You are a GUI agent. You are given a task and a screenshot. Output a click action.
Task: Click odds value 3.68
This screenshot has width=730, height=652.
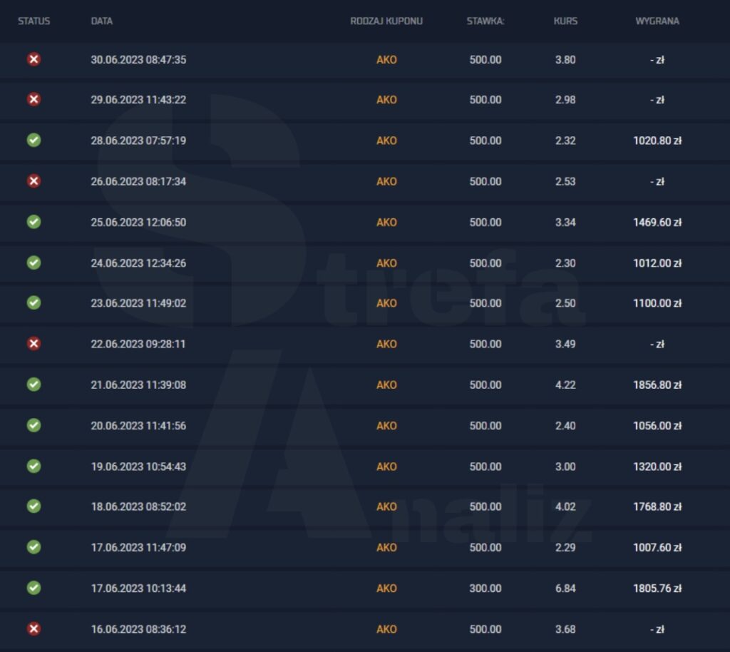point(565,629)
